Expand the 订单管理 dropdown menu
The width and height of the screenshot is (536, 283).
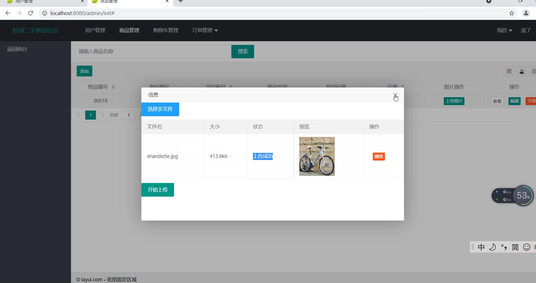[x=205, y=30]
